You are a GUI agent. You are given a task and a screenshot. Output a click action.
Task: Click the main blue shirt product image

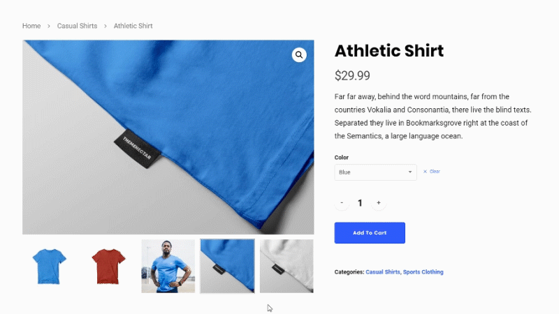coord(168,137)
